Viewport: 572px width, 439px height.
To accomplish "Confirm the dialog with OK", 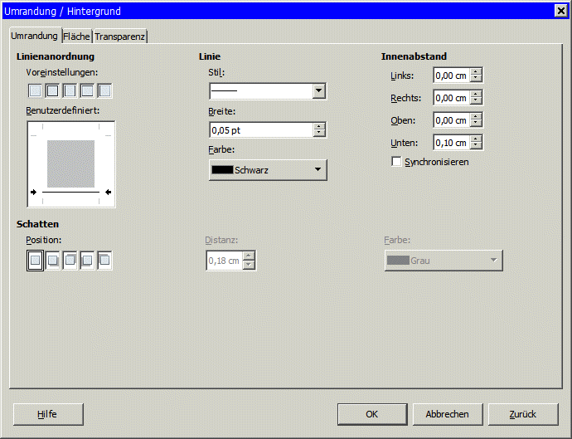I will click(x=372, y=414).
